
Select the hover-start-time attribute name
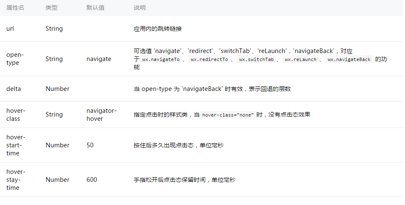pyautogui.click(x=16, y=145)
